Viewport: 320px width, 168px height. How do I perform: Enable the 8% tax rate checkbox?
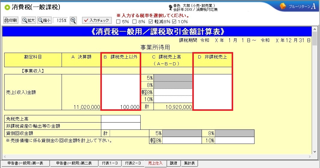coord(134,21)
